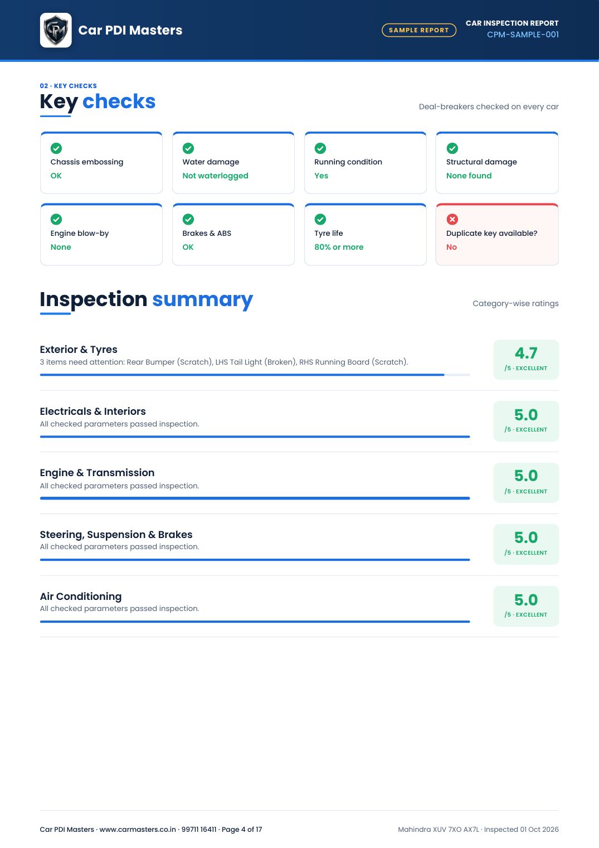Click the Car PDI Masters shield logo
The image size is (599, 848).
(x=56, y=30)
